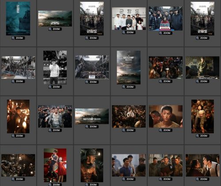Image resolution: width=221 pixels, height=186 pixels.
Task: Open the crowd poster beside the cake photo
Action: (202, 19)
